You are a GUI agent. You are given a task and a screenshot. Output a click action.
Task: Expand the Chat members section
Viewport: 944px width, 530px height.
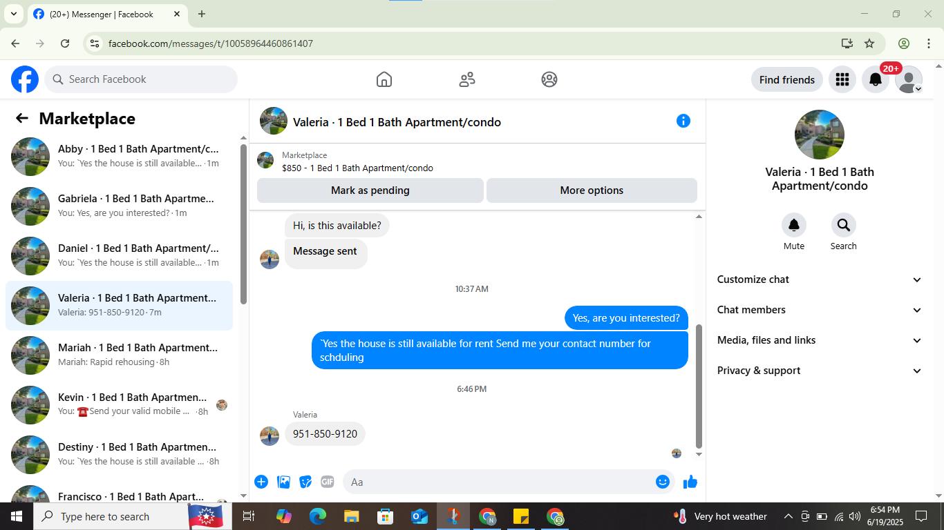[820, 310]
